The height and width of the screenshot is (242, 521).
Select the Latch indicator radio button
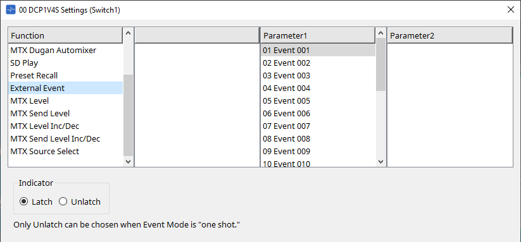pyautogui.click(x=23, y=202)
